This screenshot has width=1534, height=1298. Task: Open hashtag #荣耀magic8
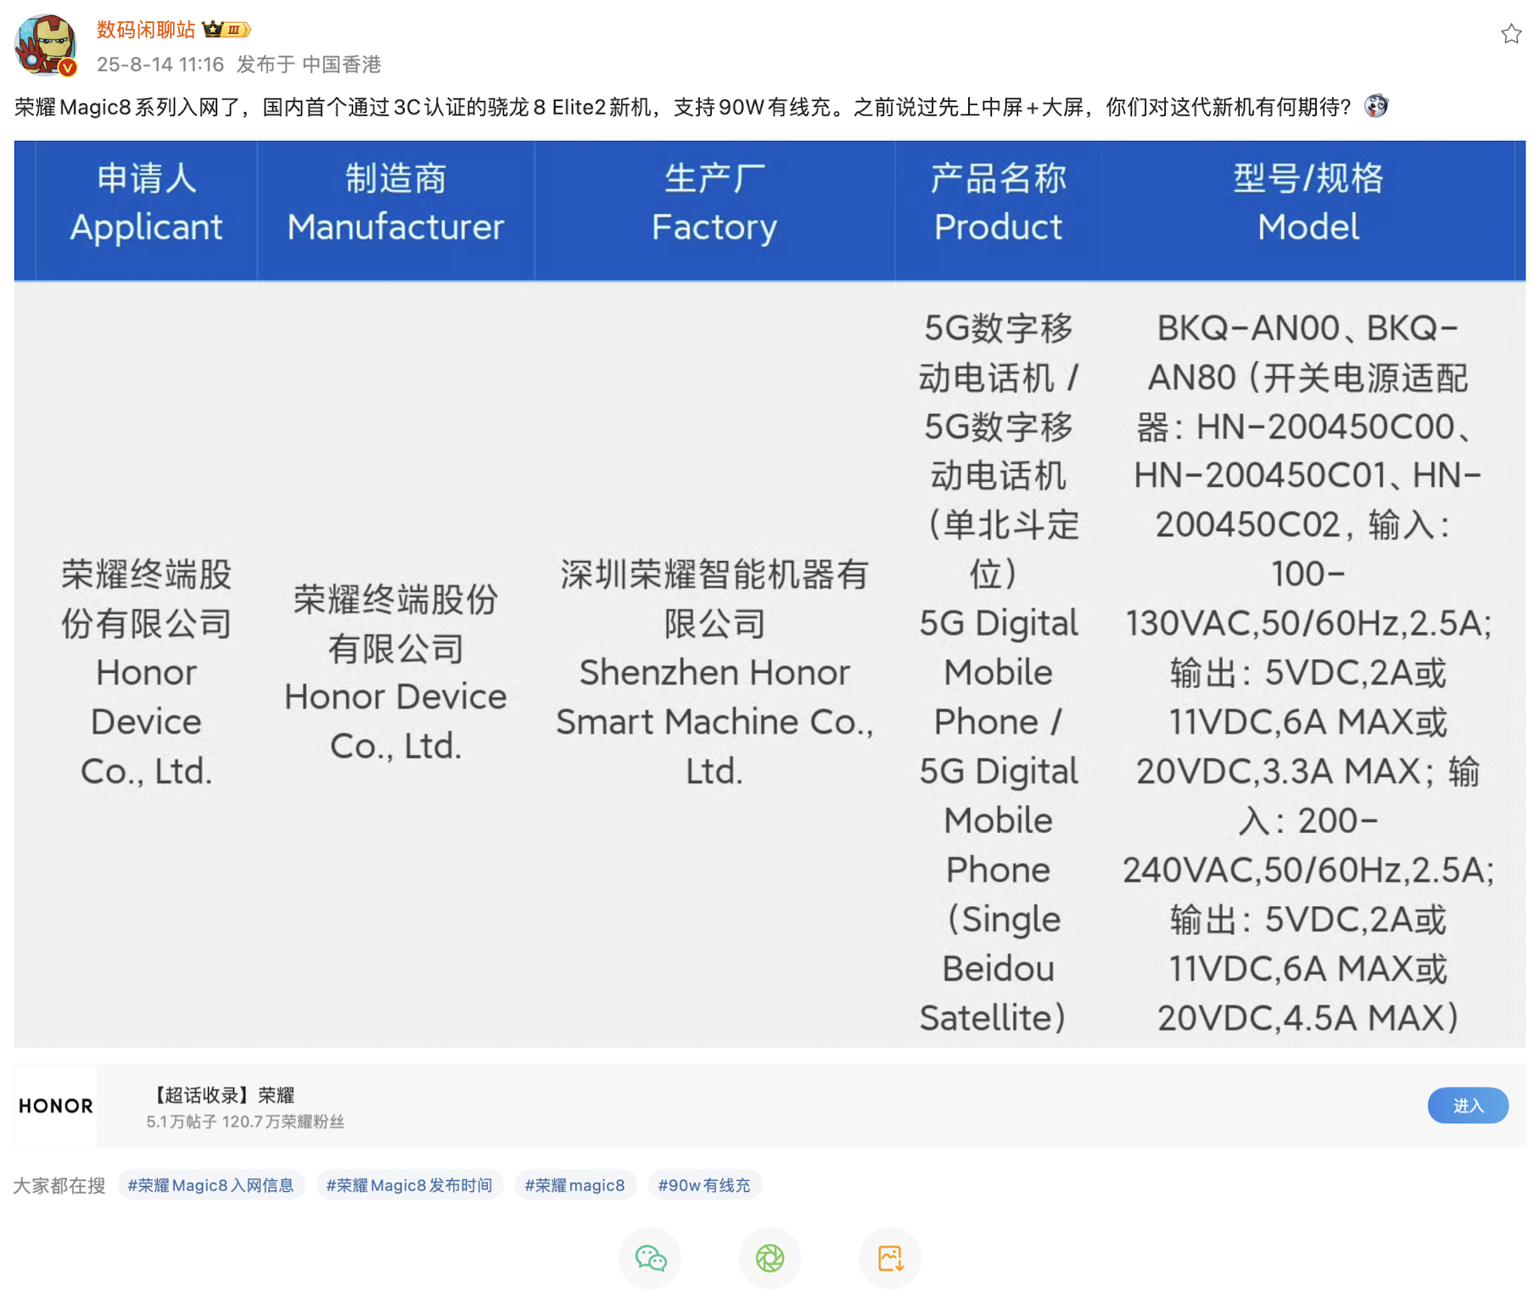tap(574, 1185)
